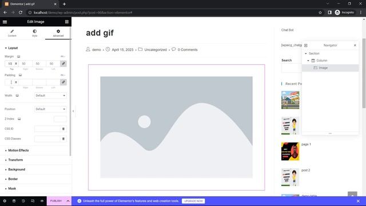
Task: Click the CSS ID input field
Action: coord(47,129)
